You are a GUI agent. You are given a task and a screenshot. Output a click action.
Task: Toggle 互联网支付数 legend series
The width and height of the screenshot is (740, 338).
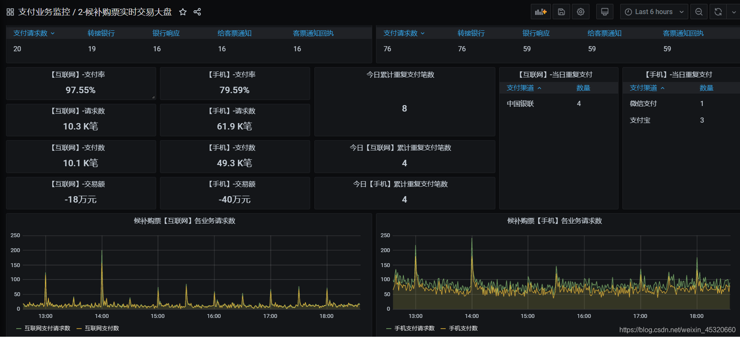(102, 329)
